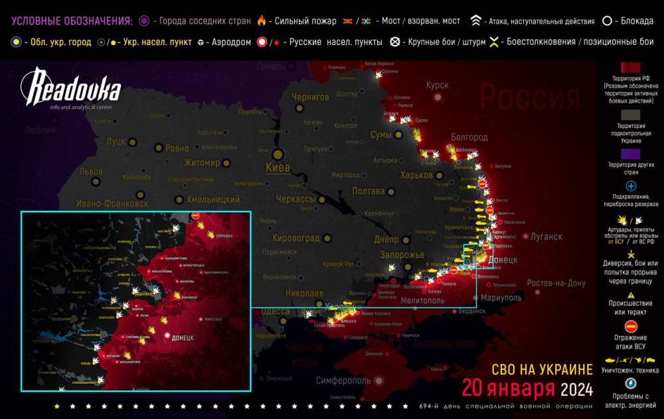664x419 pixels.
Task: Click the yellow star in bottom row
Action: click(57, 405)
